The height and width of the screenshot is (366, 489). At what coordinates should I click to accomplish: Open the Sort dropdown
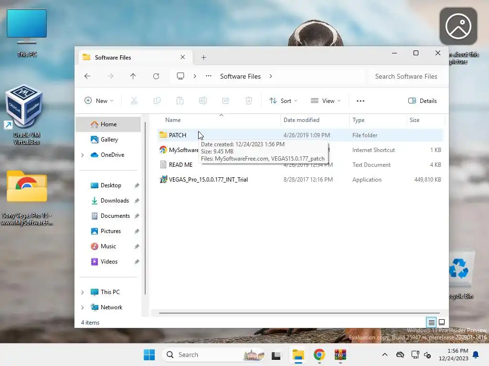coord(283,101)
